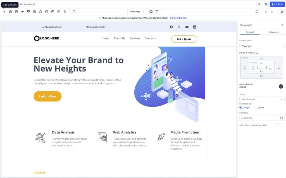Select desktop device view

[x=151, y=12]
